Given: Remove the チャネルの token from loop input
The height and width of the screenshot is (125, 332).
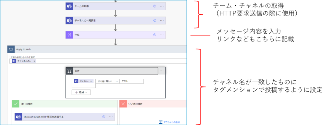Looking at the screenshot, I should point(34,61).
